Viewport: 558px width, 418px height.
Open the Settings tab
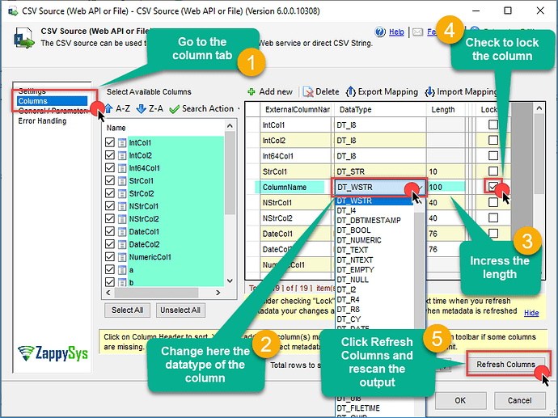coord(32,91)
